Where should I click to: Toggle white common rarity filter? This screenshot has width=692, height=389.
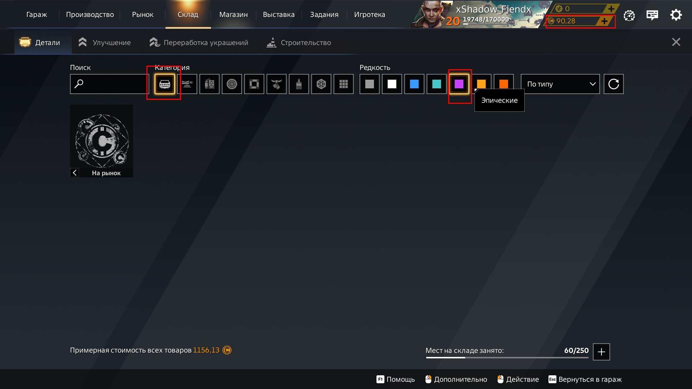click(x=392, y=84)
